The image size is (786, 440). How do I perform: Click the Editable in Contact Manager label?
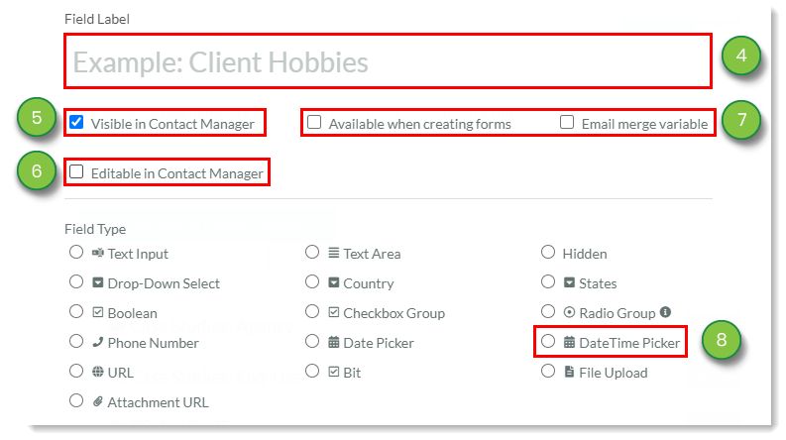pyautogui.click(x=177, y=173)
